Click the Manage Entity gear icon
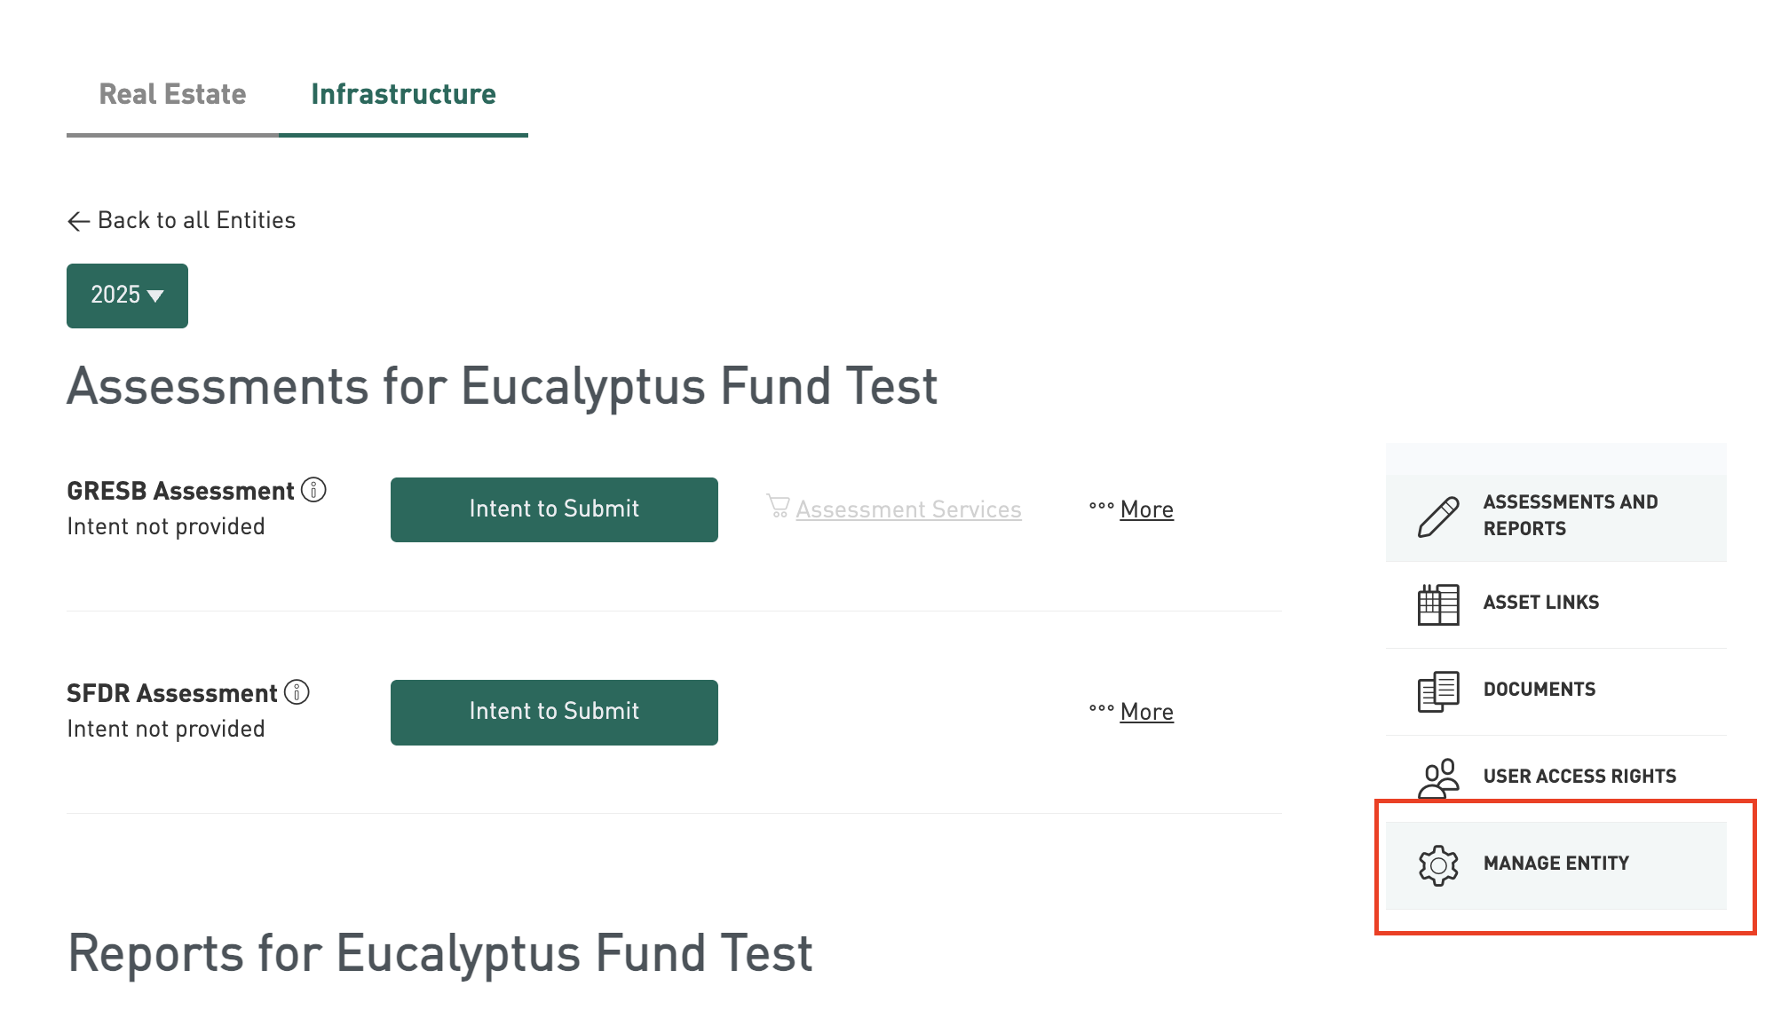This screenshot has height=1010, width=1781. [1438, 865]
